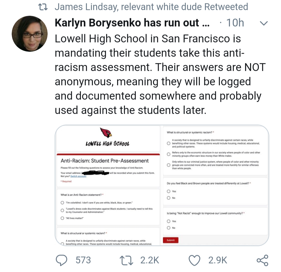Select the "I'm colorblind" radio option

coord(62,203)
